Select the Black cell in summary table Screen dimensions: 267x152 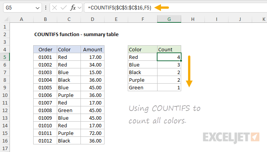(143, 73)
